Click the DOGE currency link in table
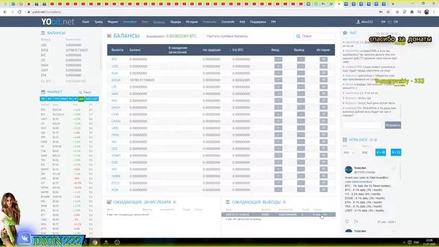 point(116,80)
